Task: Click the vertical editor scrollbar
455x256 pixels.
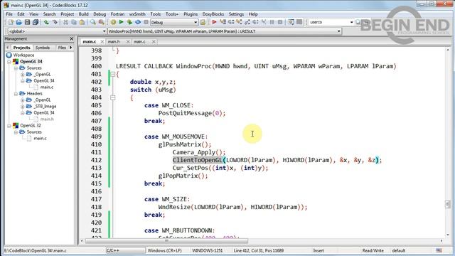Action: pos(447,142)
